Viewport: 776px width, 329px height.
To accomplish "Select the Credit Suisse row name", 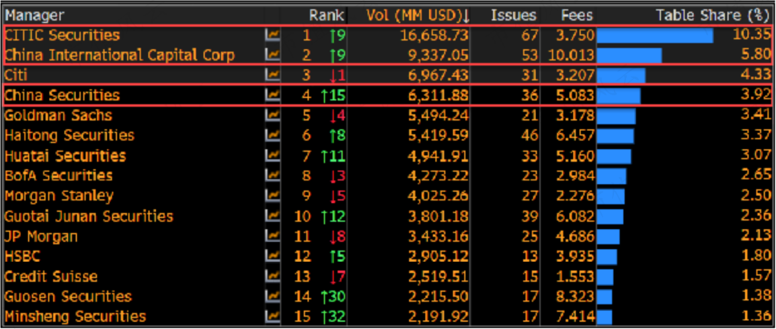I will coord(51,277).
